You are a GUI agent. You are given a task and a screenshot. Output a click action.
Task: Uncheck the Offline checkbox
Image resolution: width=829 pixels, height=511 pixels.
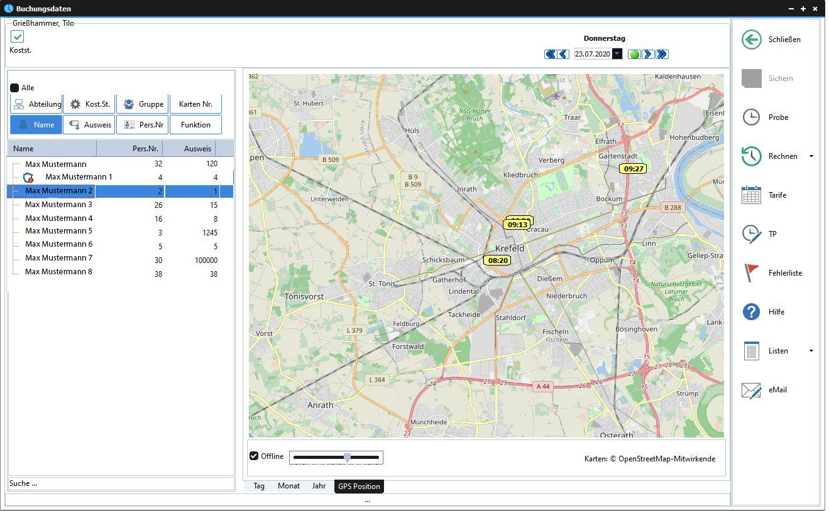coord(254,456)
